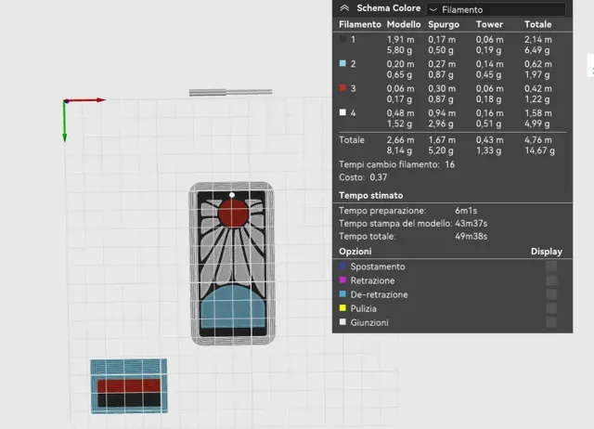Click the filament 2 light blue swatch
Viewport: 594px width, 429px height.
click(342, 63)
